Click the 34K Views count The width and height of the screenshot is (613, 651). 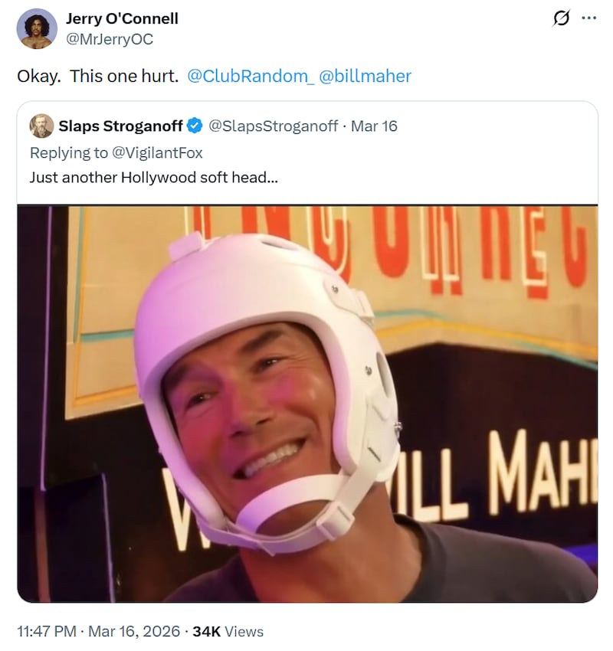tap(228, 631)
